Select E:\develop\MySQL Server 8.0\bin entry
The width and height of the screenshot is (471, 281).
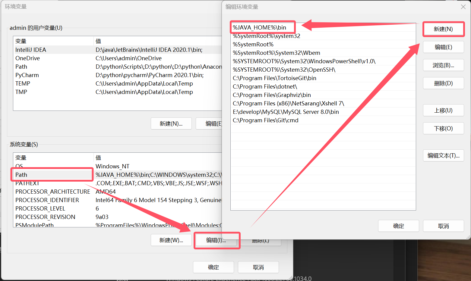point(323,112)
